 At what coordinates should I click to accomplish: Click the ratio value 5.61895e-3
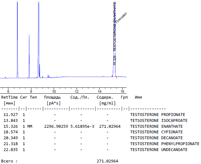pyautogui.click(x=82, y=126)
